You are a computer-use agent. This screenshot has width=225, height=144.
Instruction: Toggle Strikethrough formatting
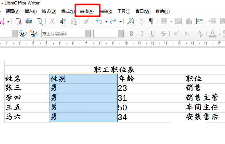click(163, 34)
